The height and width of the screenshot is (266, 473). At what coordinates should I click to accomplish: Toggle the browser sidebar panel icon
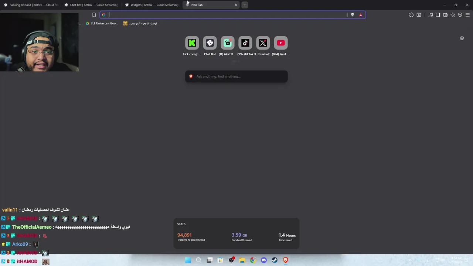(438, 15)
